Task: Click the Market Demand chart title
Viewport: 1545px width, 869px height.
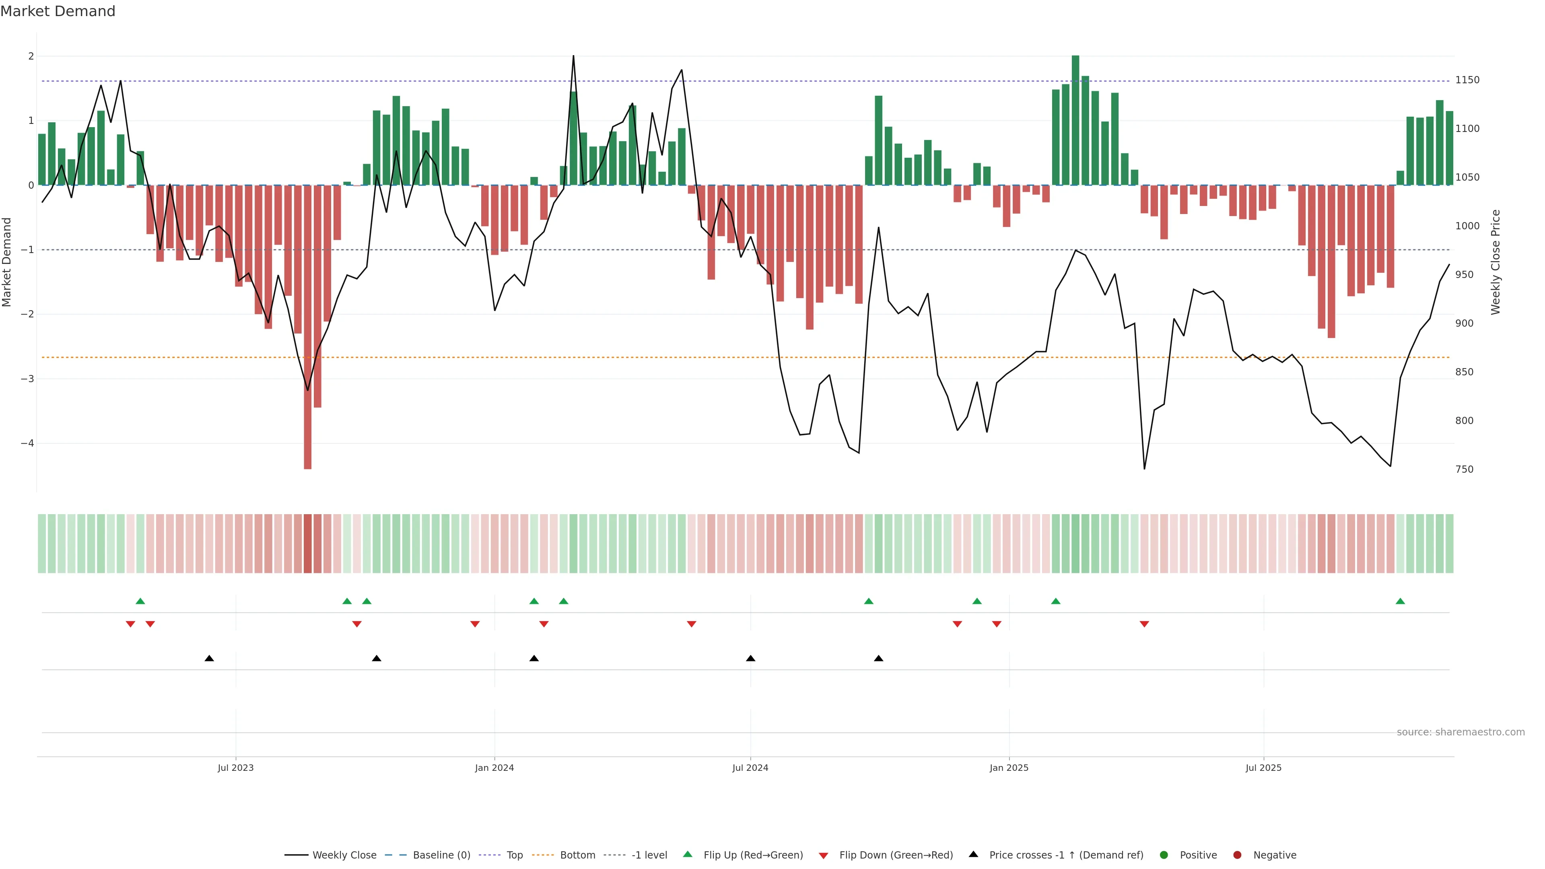Action: (58, 11)
